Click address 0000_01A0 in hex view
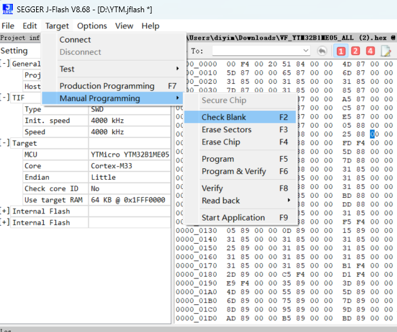The image size is (397, 332). coord(196,292)
